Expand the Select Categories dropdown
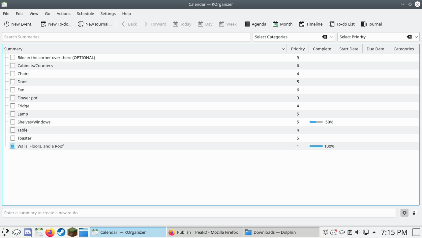The width and height of the screenshot is (422, 238). [x=332, y=37]
